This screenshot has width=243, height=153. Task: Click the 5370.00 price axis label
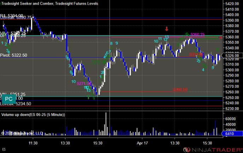(232, 31)
